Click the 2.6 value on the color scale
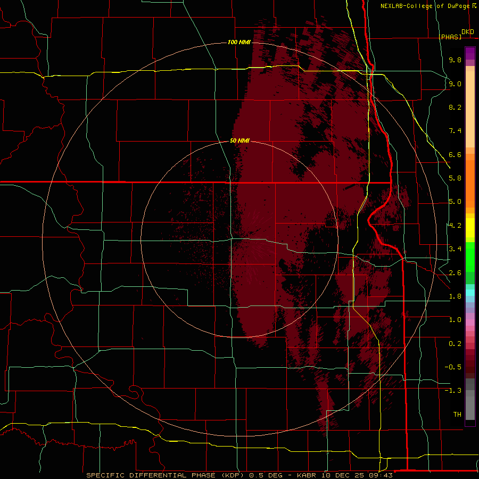479x479 pixels. (x=455, y=273)
